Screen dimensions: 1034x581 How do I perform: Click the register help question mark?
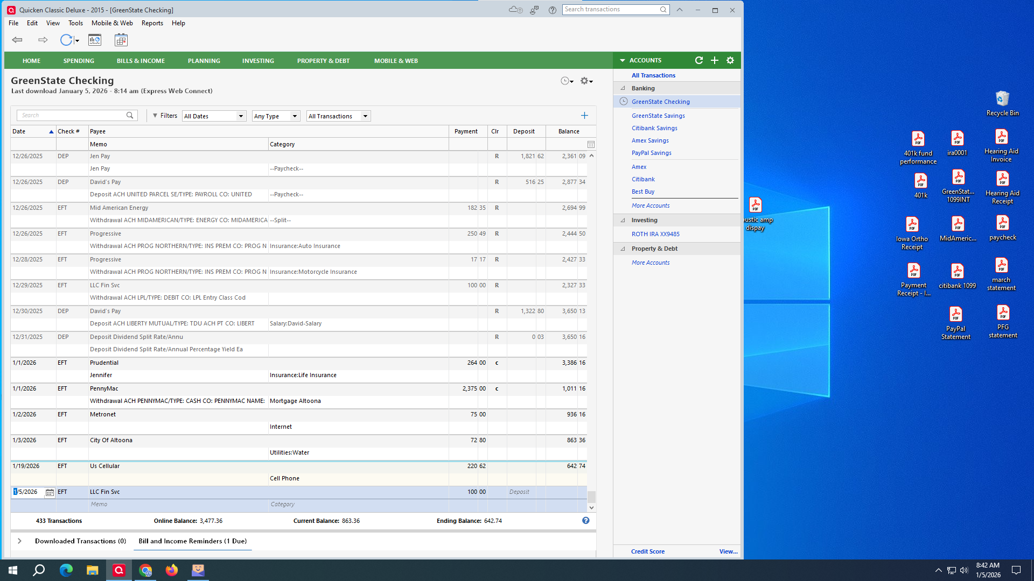585,520
